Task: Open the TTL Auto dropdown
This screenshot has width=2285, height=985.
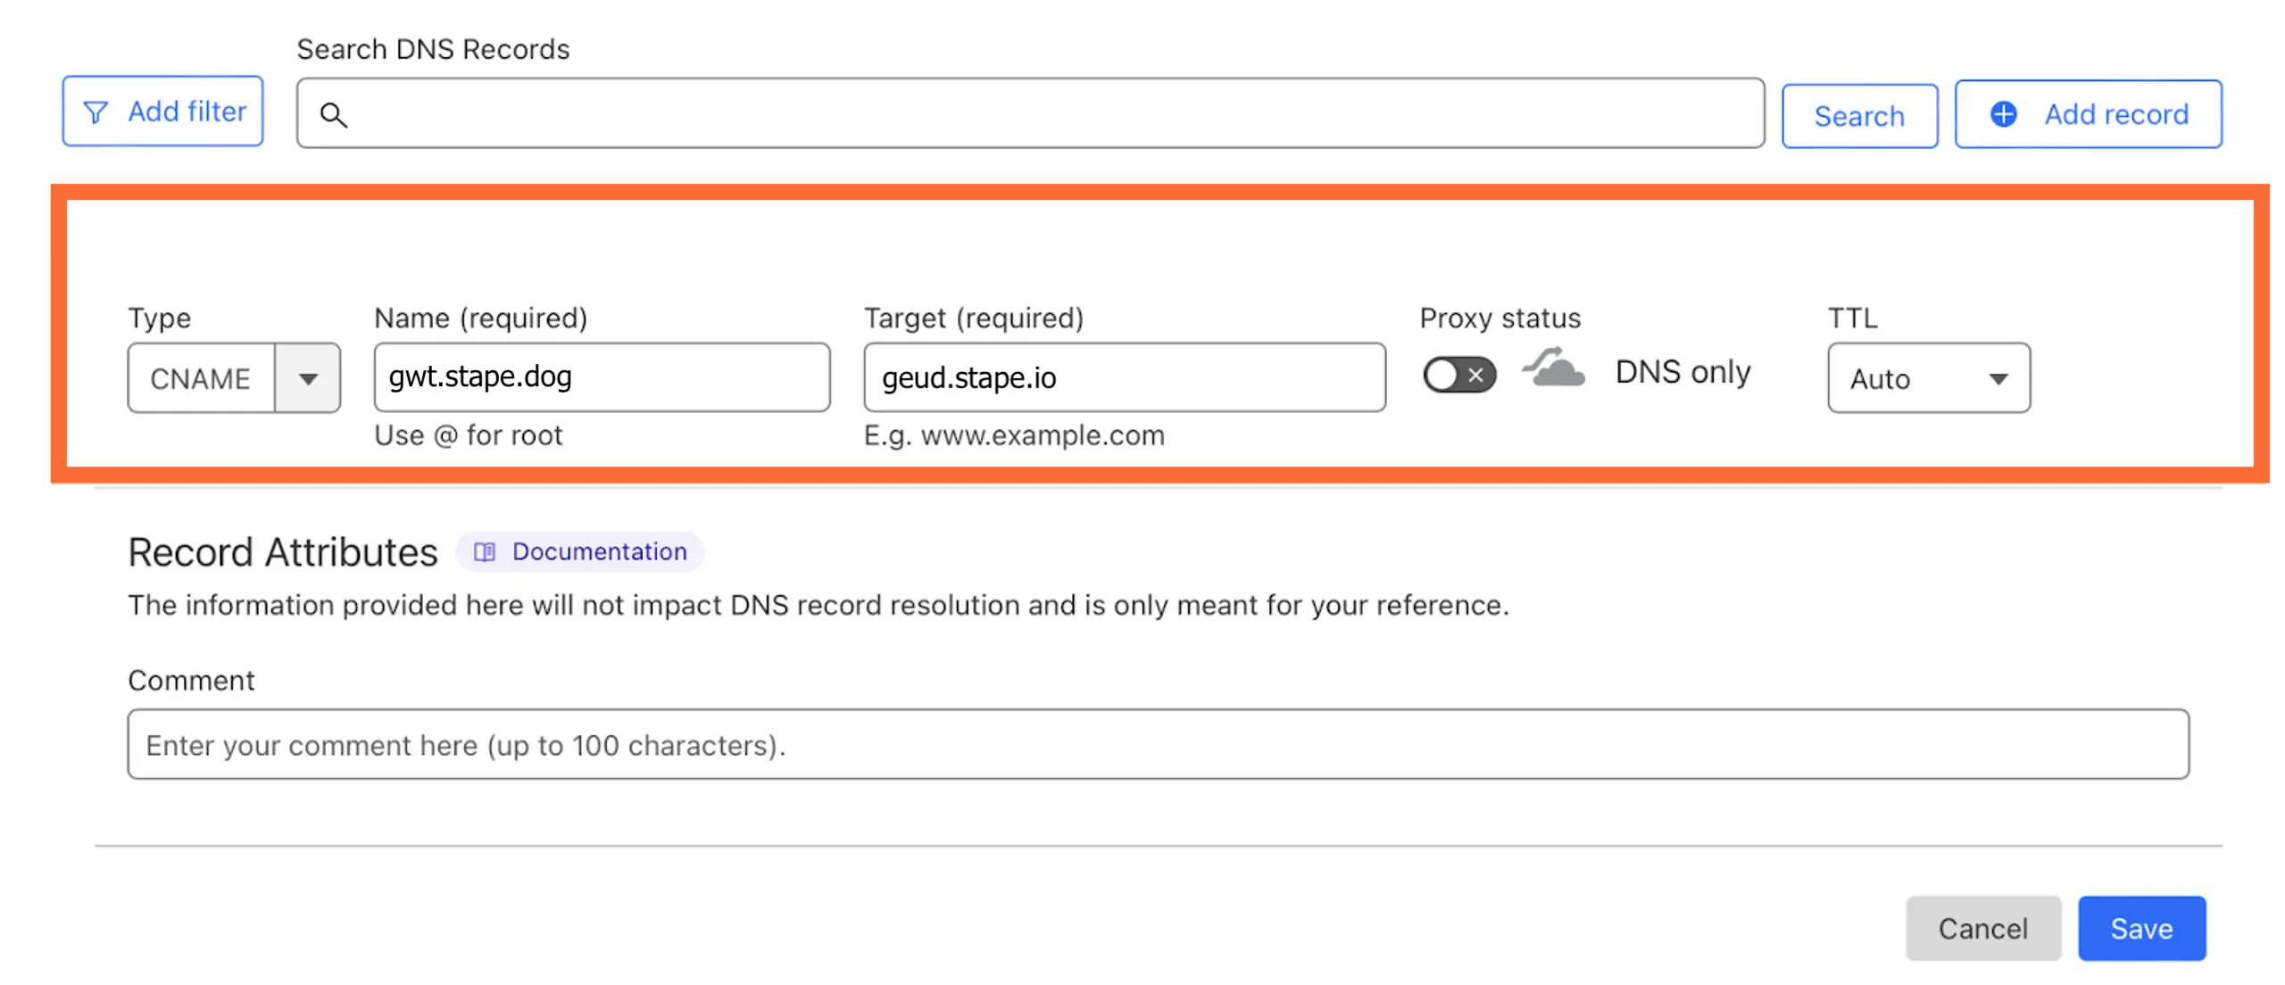Action: pyautogui.click(x=1927, y=378)
